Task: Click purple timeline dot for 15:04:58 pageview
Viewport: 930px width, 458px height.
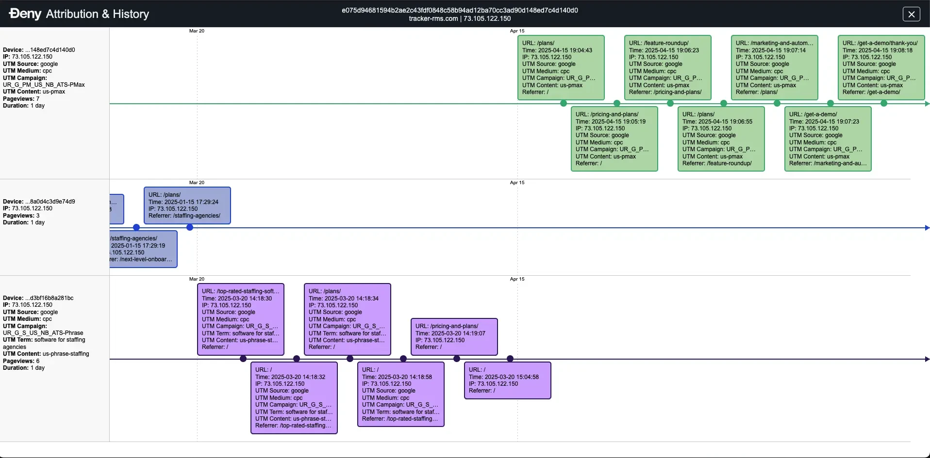Action: click(x=510, y=359)
